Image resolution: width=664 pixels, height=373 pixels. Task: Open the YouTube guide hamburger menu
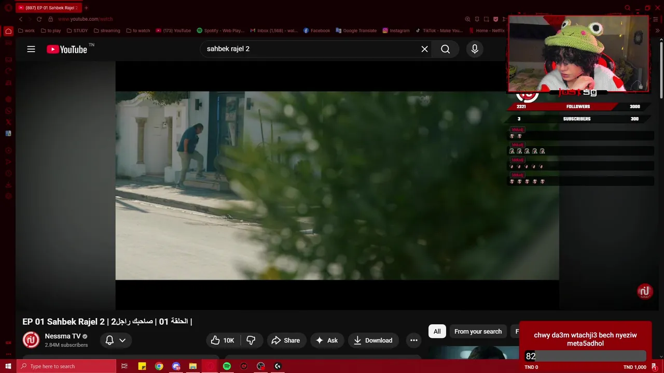tap(31, 49)
